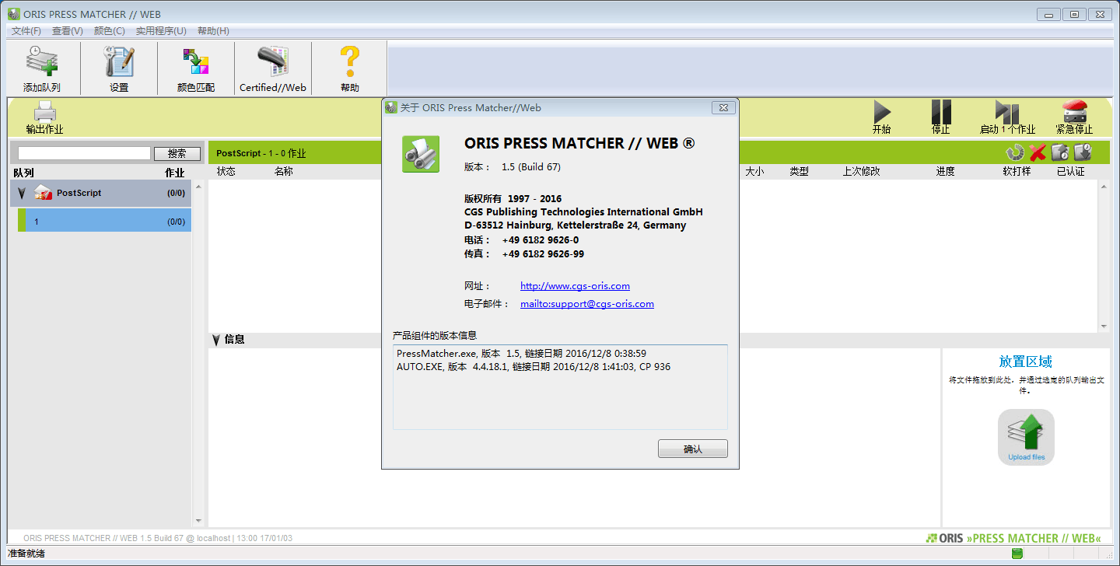Click the 已认证 column header
This screenshot has height=566, width=1120.
1070,171
